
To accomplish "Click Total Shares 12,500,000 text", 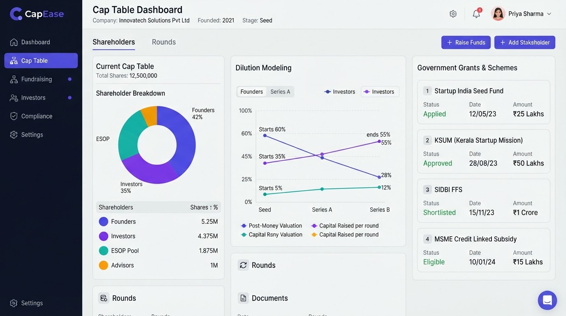I will tap(127, 76).
